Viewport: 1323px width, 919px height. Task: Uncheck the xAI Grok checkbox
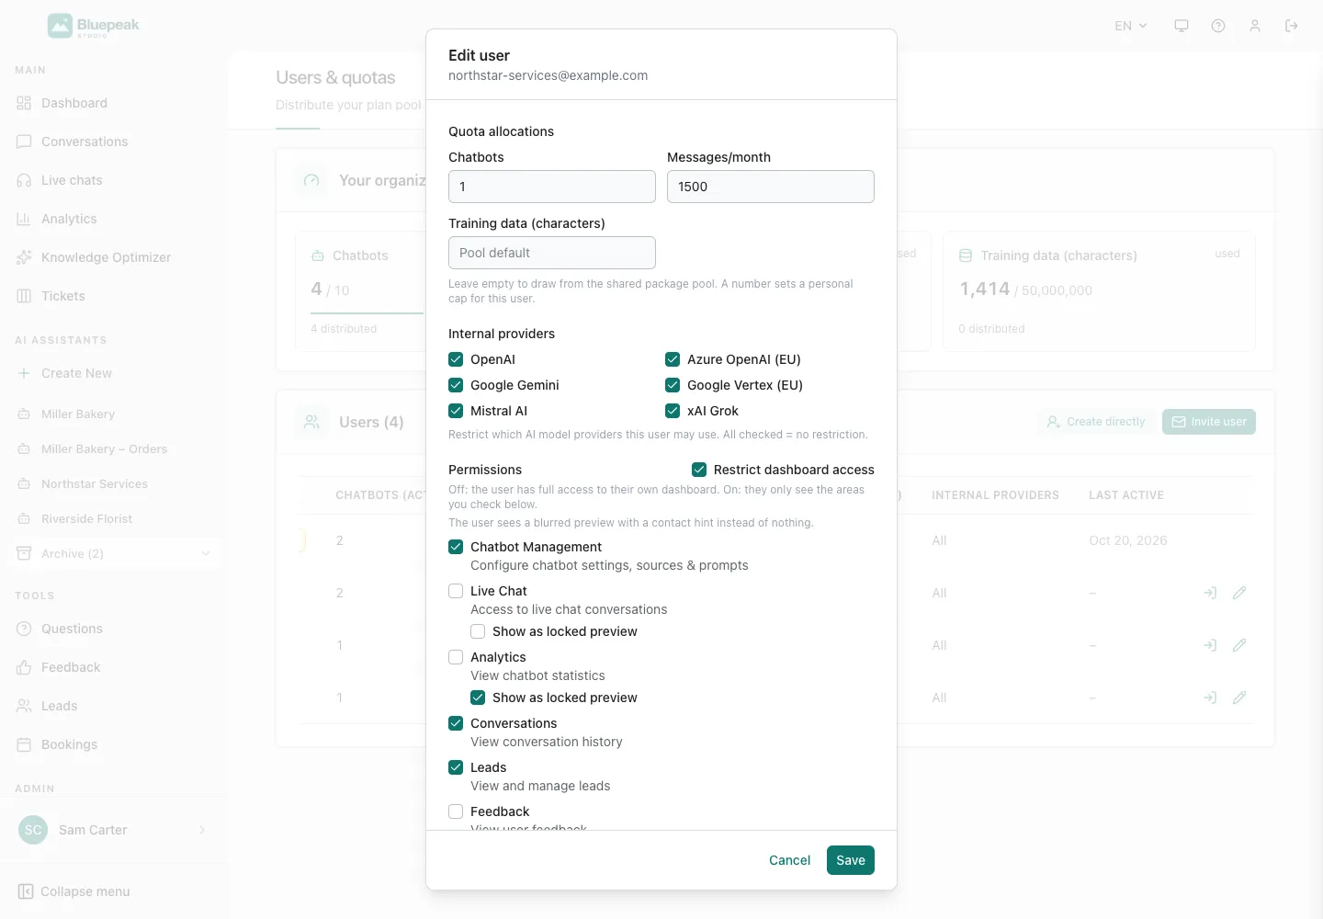pos(673,411)
